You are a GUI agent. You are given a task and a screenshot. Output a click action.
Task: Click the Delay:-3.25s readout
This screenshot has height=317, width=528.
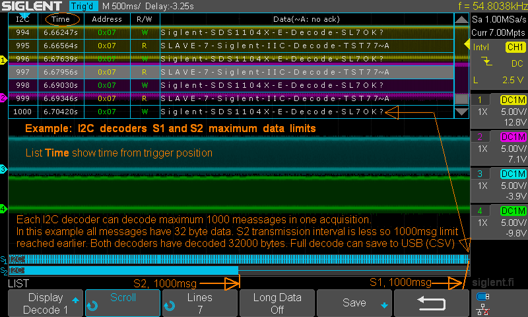coord(170,6)
